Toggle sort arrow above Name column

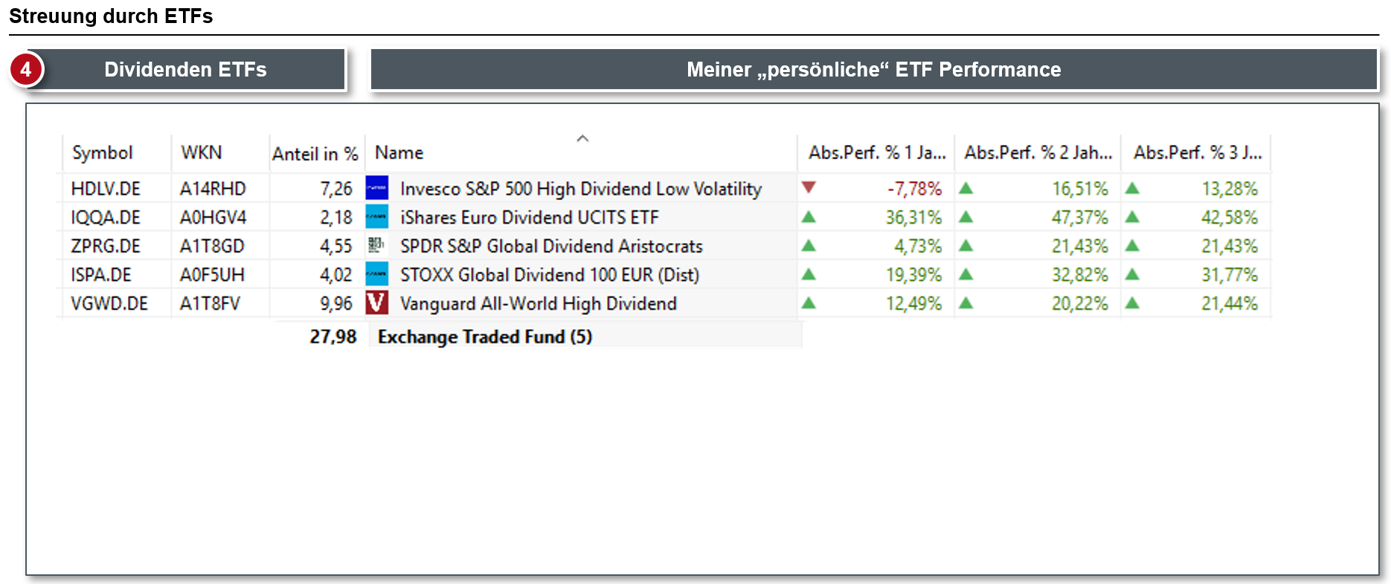[x=582, y=138]
